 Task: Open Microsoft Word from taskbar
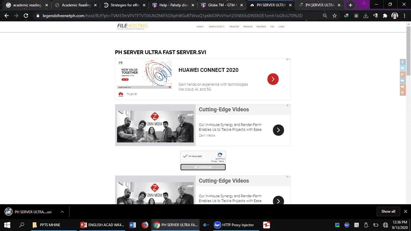[x=133, y=225]
